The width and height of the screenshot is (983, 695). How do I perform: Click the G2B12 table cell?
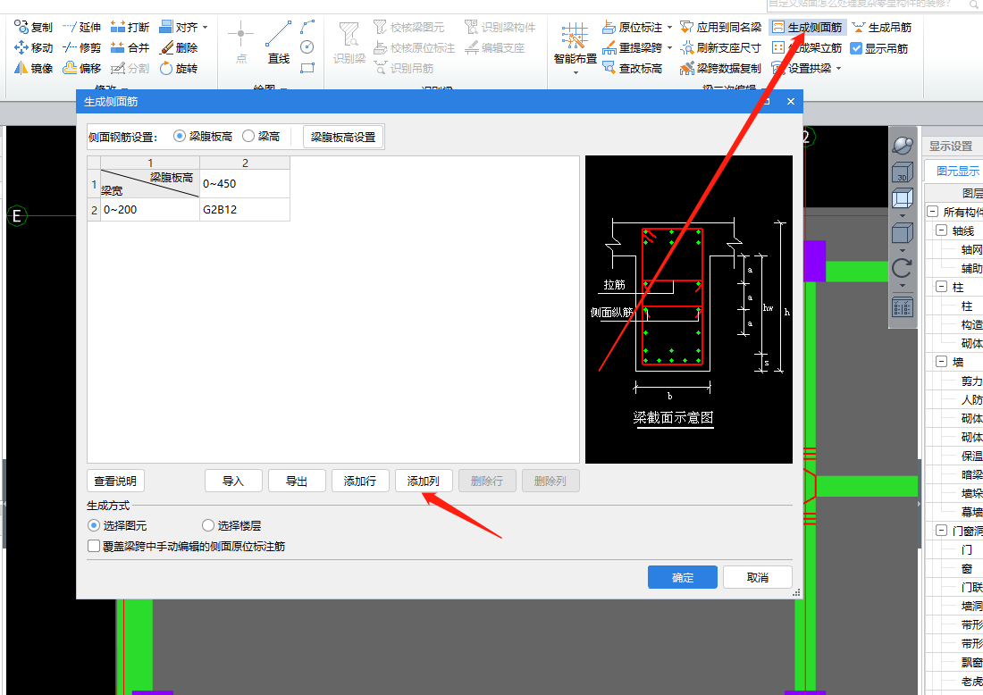(245, 209)
